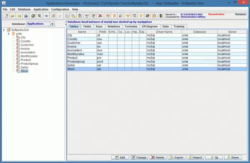Click the edit pencil toolbar icon

click(x=93, y=16)
